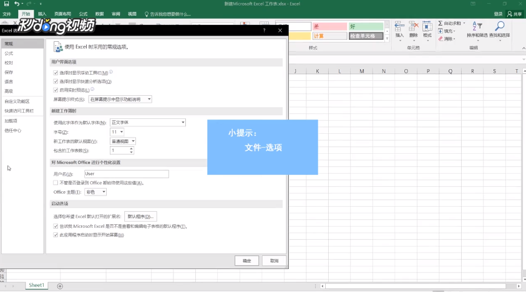
Task: Apply the Check Cell gray style
Action: (366, 36)
